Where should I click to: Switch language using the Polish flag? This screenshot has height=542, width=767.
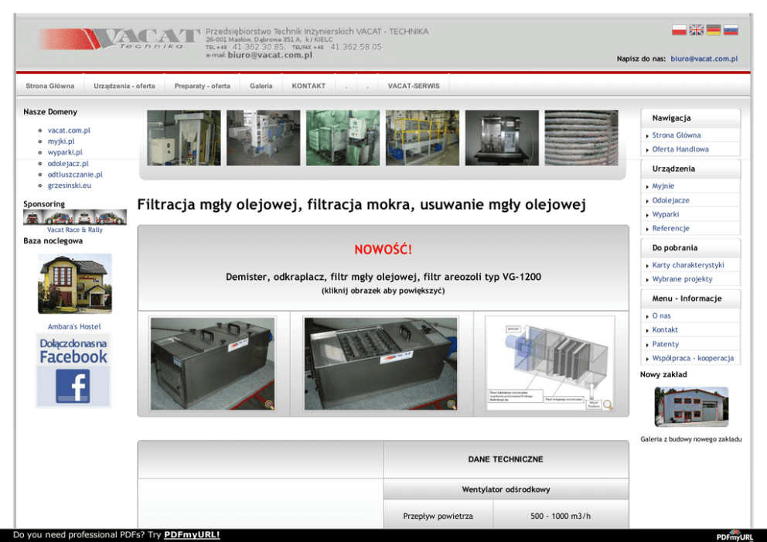(679, 30)
